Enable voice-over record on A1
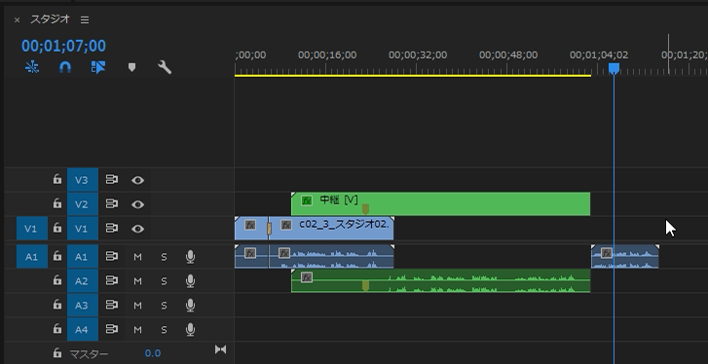 191,257
